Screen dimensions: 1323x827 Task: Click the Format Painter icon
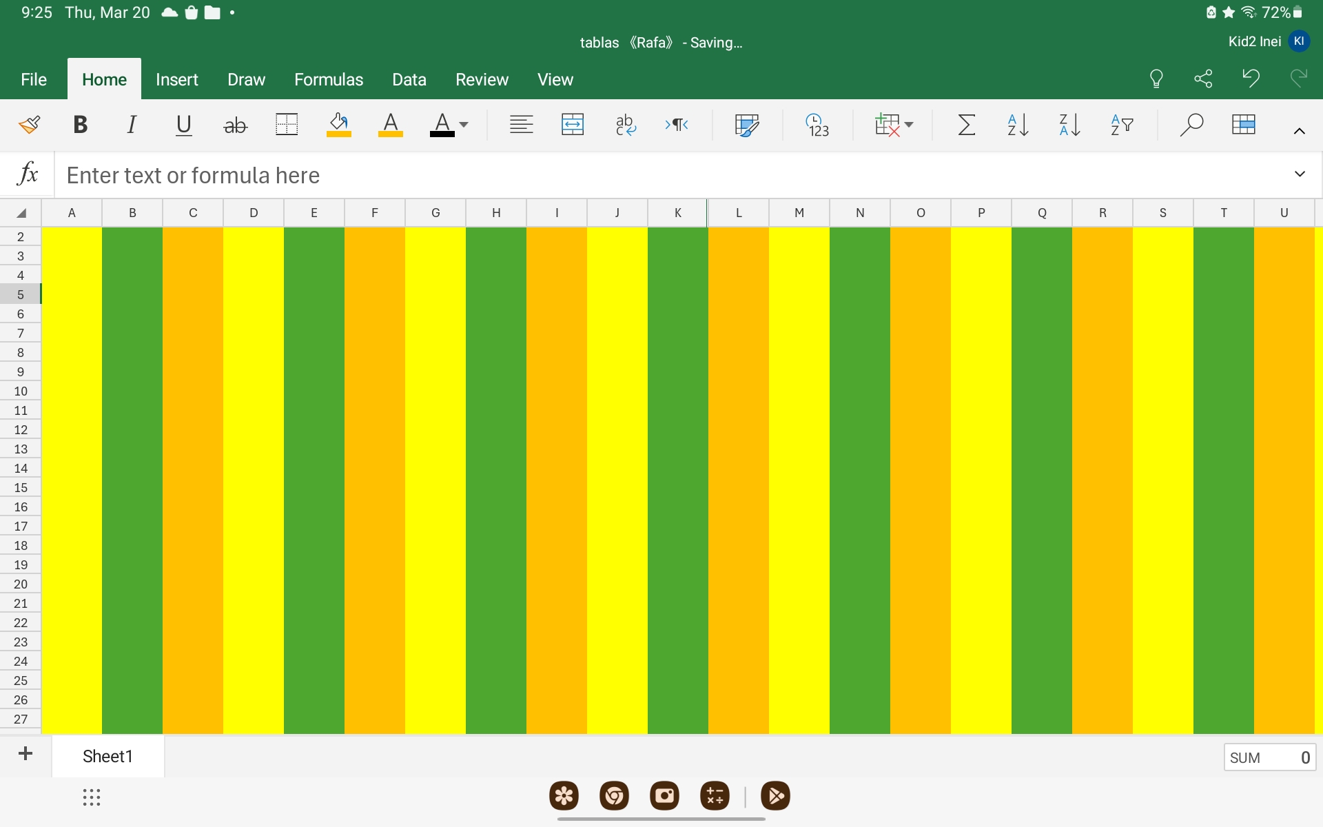pyautogui.click(x=29, y=125)
